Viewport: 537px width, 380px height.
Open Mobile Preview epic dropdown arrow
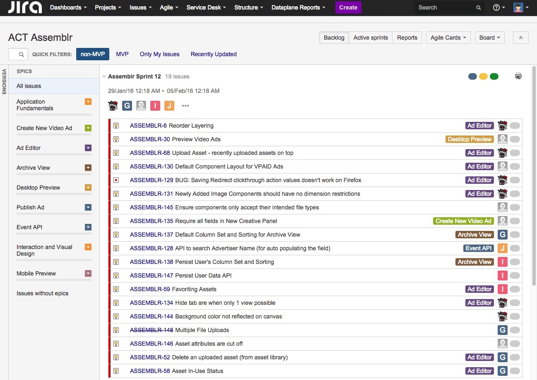tap(88, 273)
